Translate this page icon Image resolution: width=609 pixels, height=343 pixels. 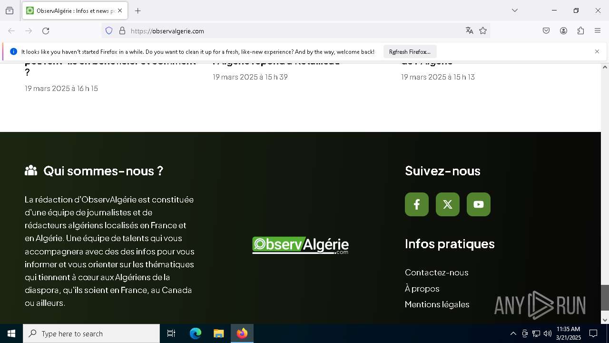(x=470, y=31)
